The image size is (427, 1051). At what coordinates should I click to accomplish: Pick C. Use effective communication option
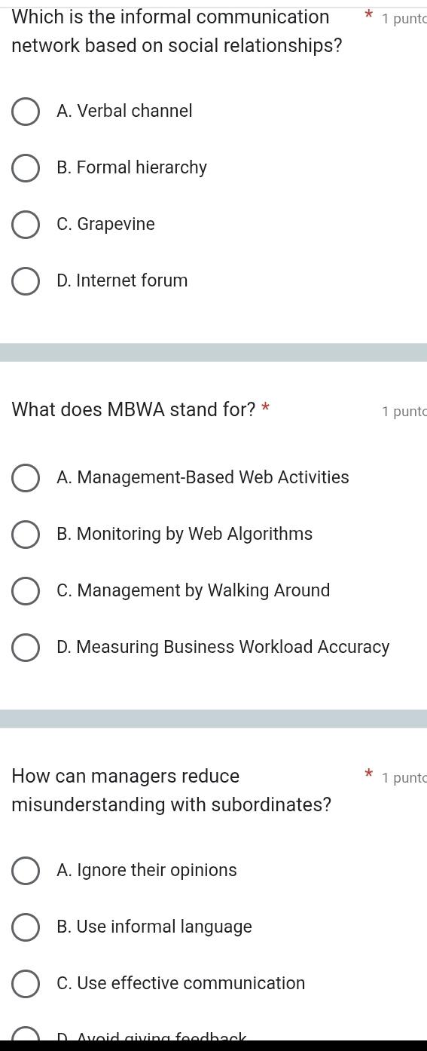click(26, 983)
